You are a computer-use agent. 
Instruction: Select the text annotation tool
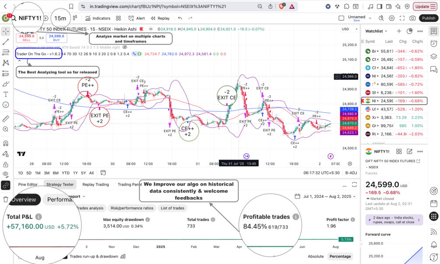[6, 94]
